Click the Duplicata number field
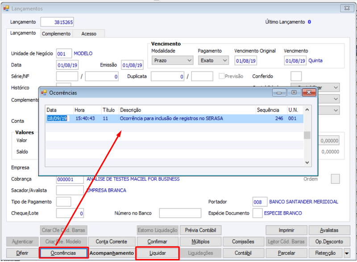 [168, 76]
